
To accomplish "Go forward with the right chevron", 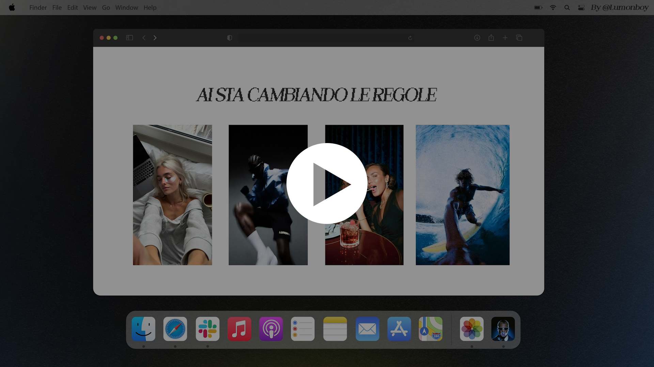I will point(155,38).
